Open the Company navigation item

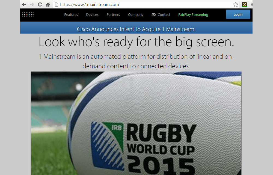point(136,15)
